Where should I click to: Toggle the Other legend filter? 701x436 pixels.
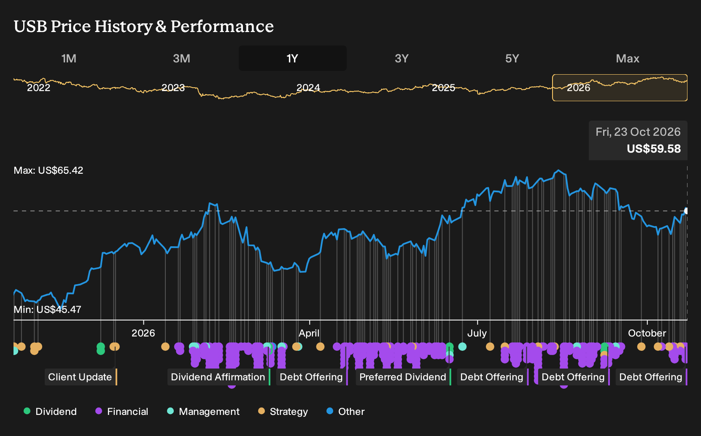pyautogui.click(x=345, y=412)
